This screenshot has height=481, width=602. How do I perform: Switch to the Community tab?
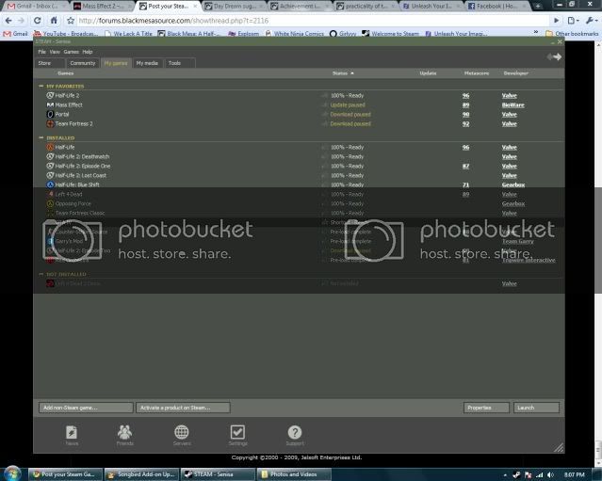pos(83,63)
